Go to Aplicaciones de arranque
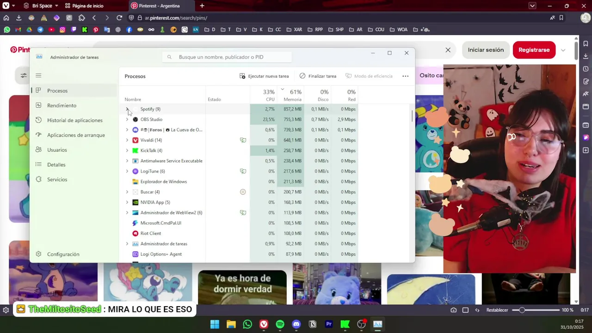The image size is (592, 333). click(74, 135)
